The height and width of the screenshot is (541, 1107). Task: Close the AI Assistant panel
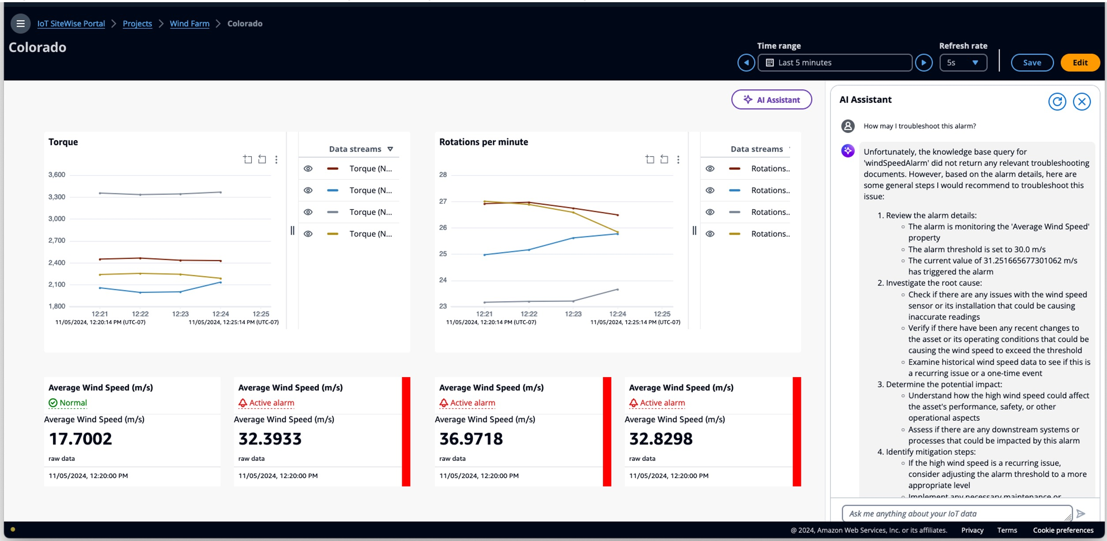[1081, 101]
